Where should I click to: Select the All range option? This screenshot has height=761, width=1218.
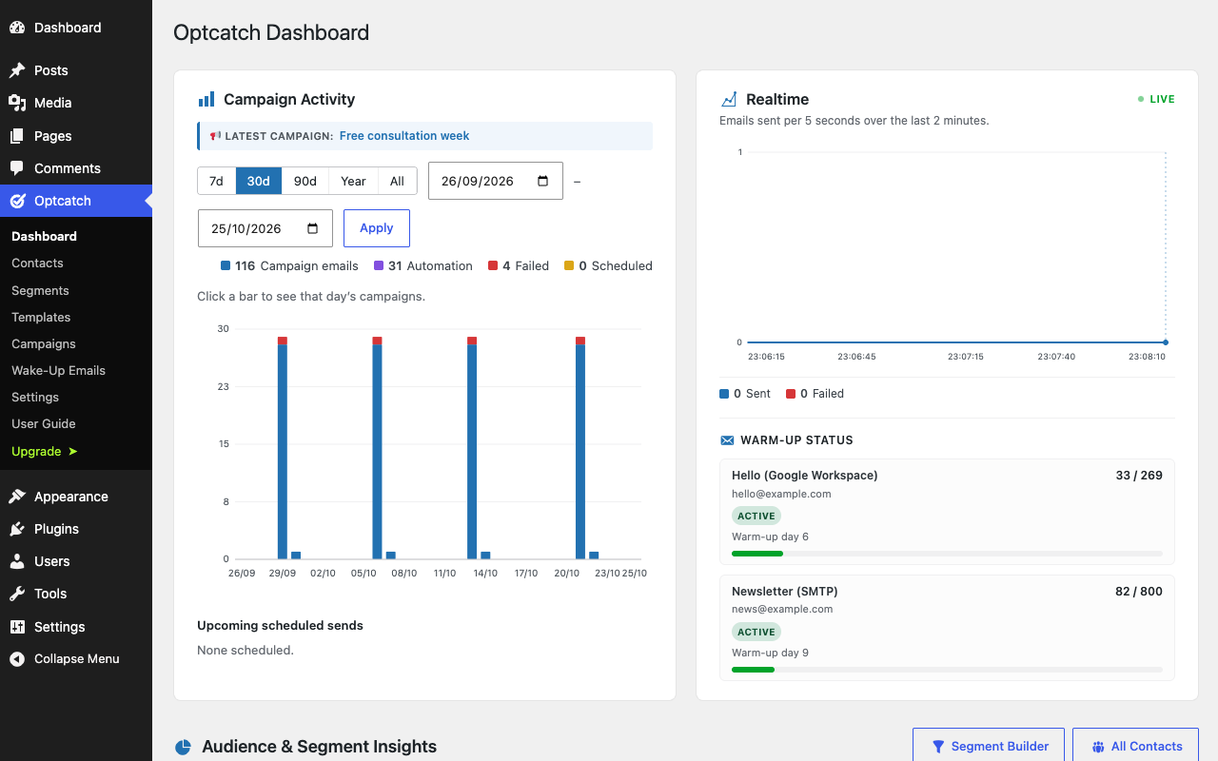(x=397, y=181)
